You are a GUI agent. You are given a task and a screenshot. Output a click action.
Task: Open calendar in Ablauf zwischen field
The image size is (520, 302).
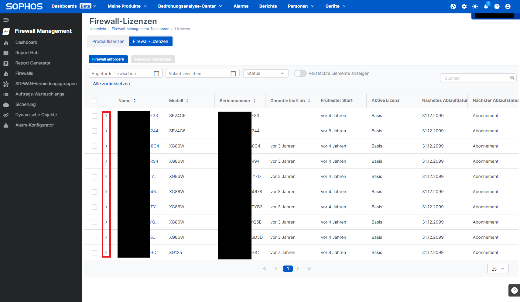click(233, 73)
